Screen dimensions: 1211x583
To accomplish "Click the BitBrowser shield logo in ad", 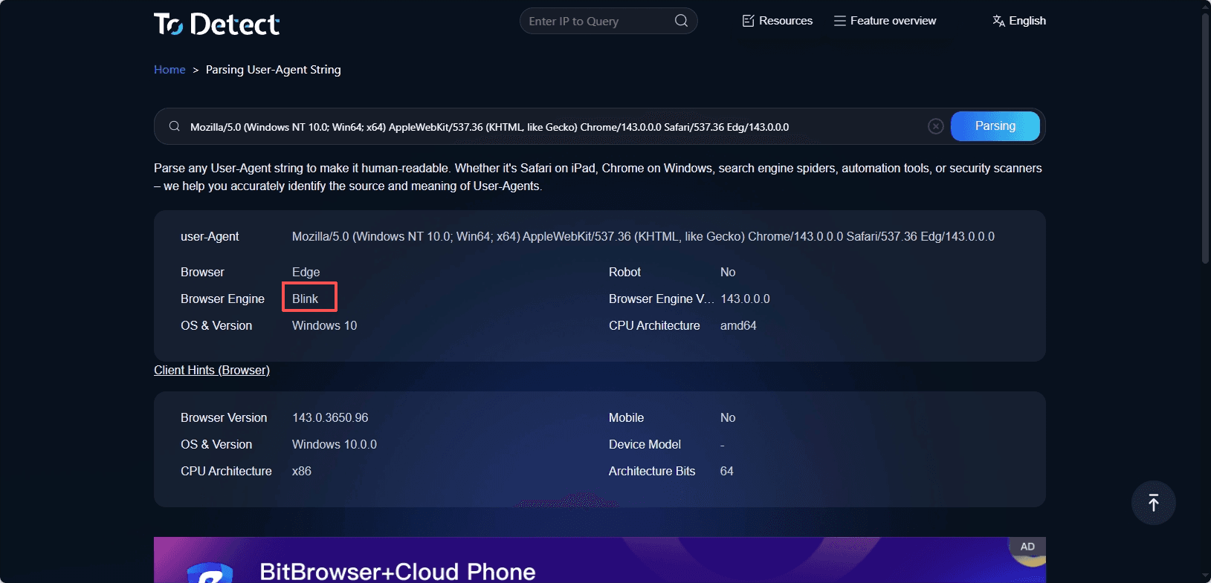I will pos(210,573).
